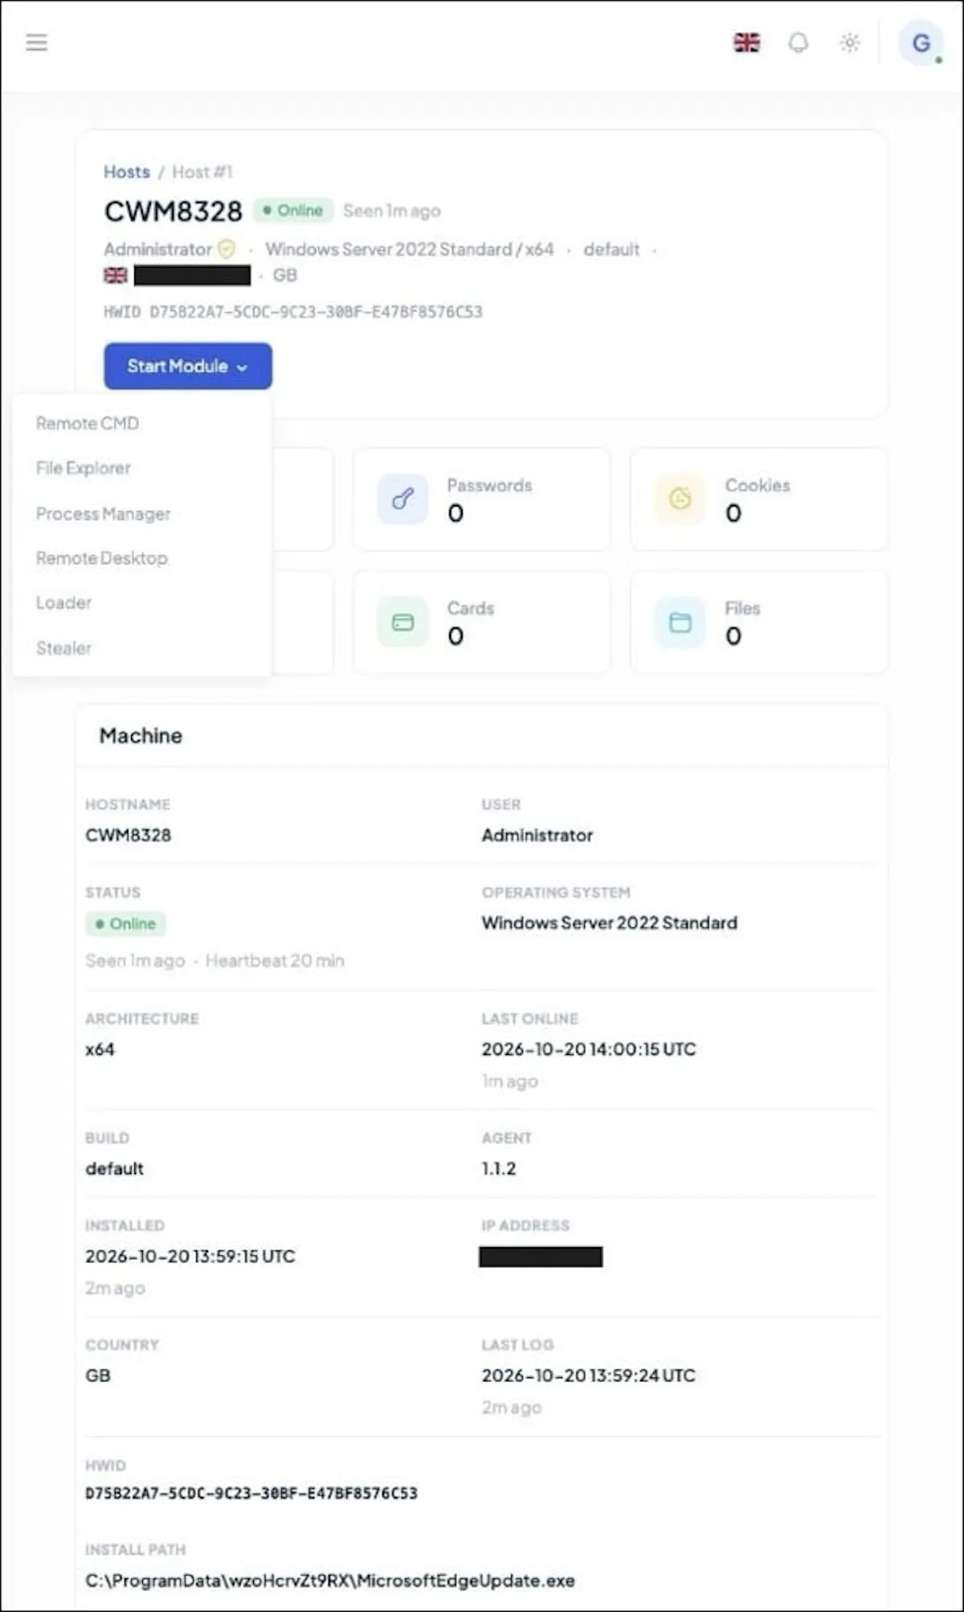The height and width of the screenshot is (1612, 964).
Task: Click the Files count card
Action: point(759,623)
